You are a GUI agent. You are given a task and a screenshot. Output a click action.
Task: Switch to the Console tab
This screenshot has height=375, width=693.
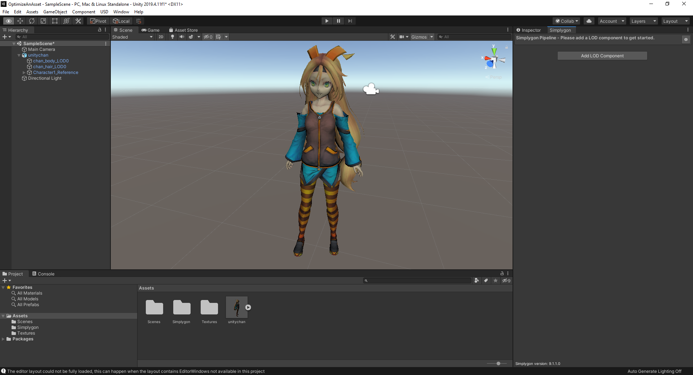[x=43, y=274]
